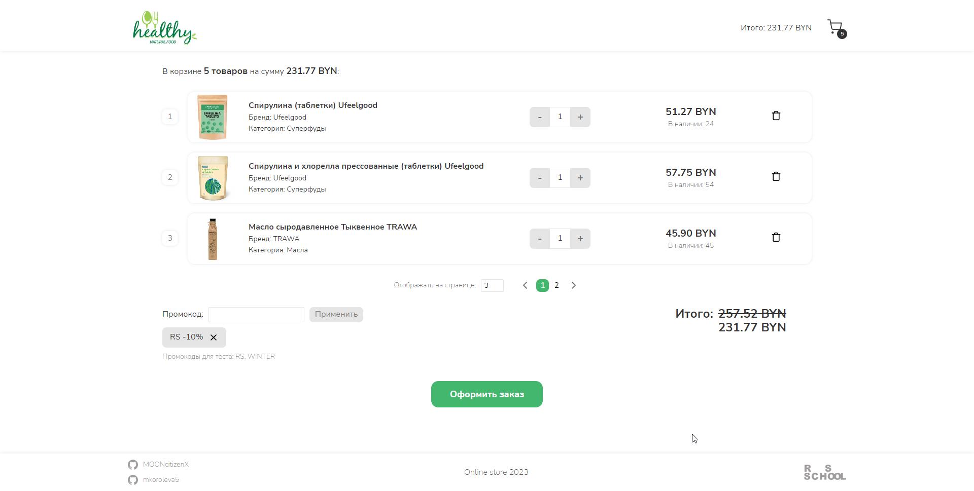Image resolution: width=974 pixels, height=491 pixels.
Task: Click the Категория: Масла label
Action: (x=278, y=250)
